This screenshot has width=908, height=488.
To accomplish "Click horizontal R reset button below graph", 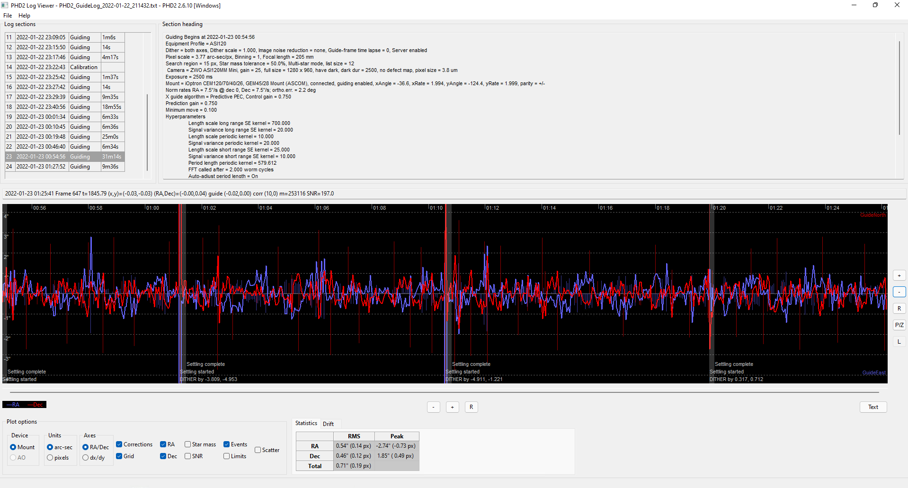I will (472, 407).
